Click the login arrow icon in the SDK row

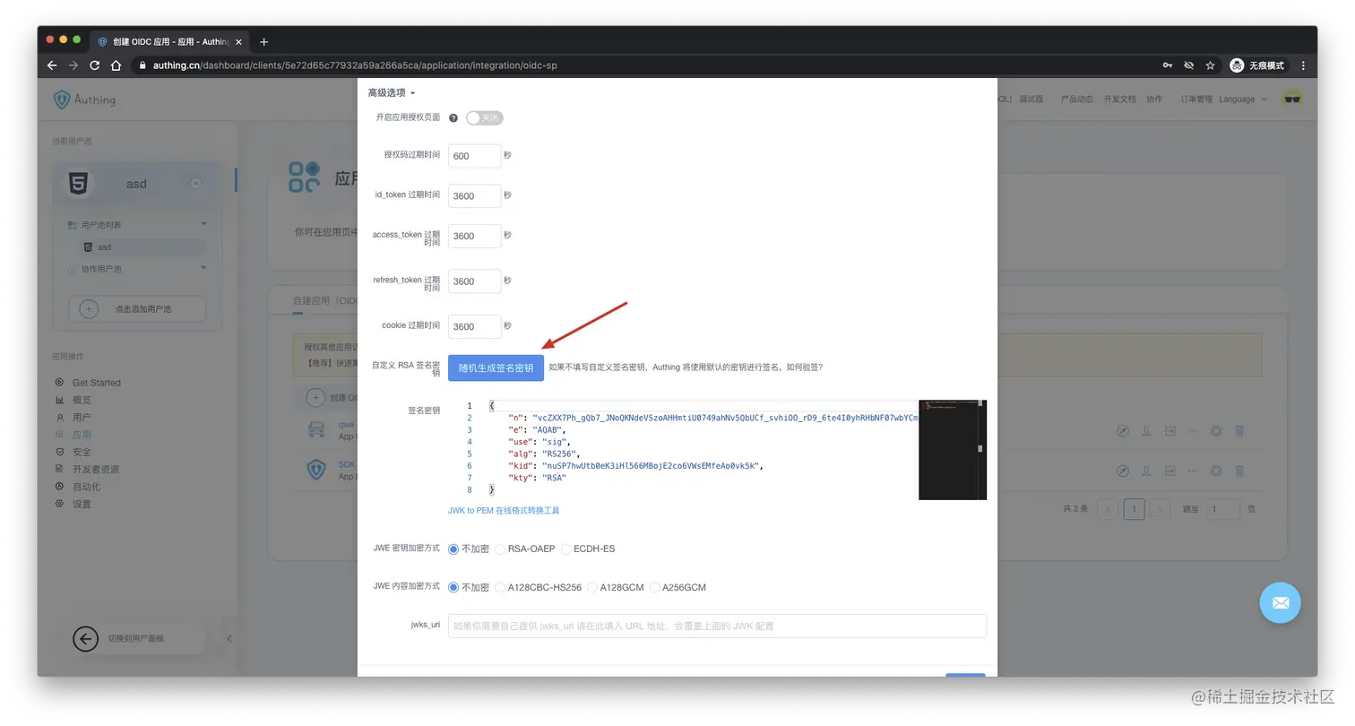1169,471
